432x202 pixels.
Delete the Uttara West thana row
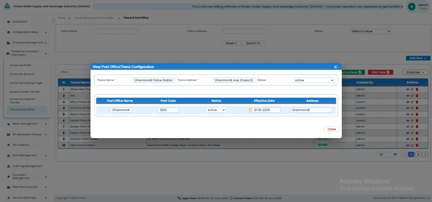[417, 89]
